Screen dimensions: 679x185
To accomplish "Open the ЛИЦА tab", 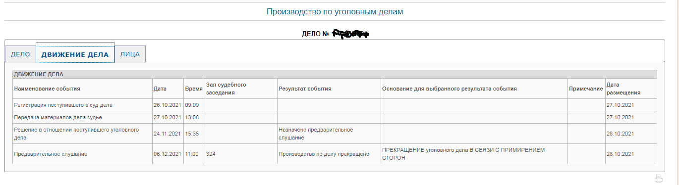I will pos(130,54).
